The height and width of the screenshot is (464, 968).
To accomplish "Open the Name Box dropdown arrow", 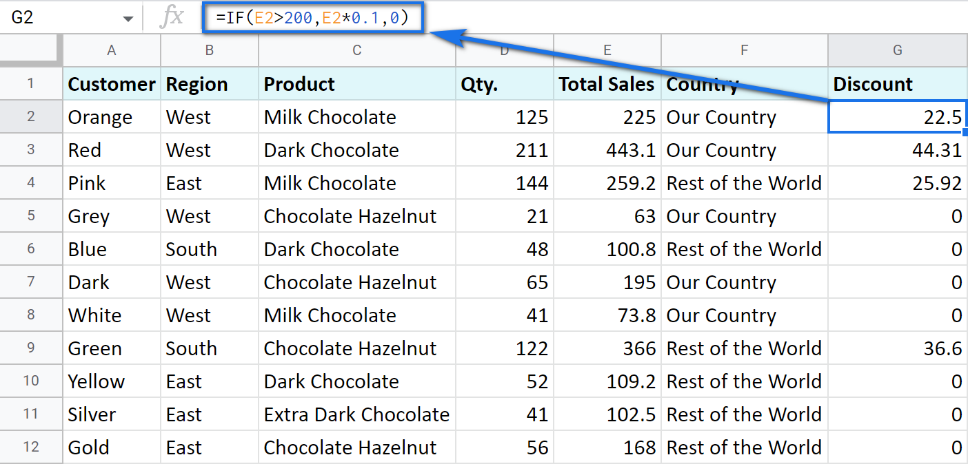I will pos(128,17).
